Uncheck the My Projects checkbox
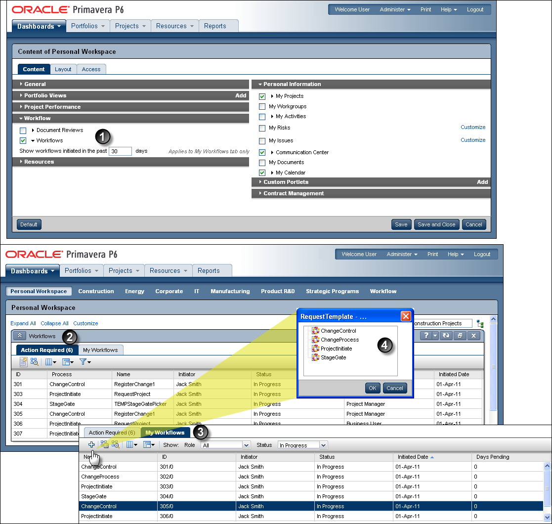 pyautogui.click(x=262, y=96)
